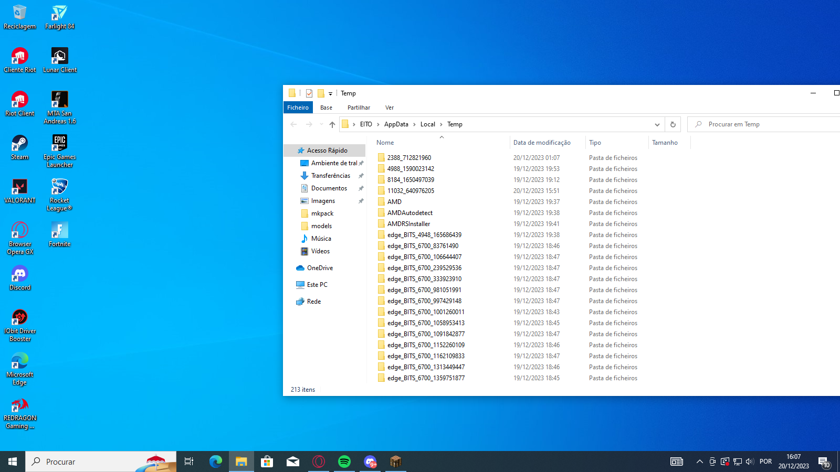Viewport: 840px width, 472px height.
Task: Open the Minecraft block taskbar icon
Action: [396, 462]
